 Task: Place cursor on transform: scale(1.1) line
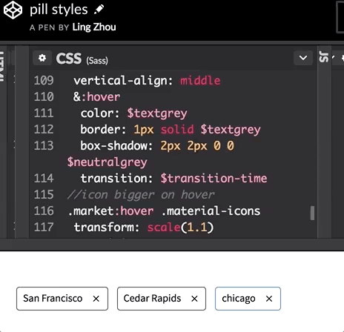(144, 228)
